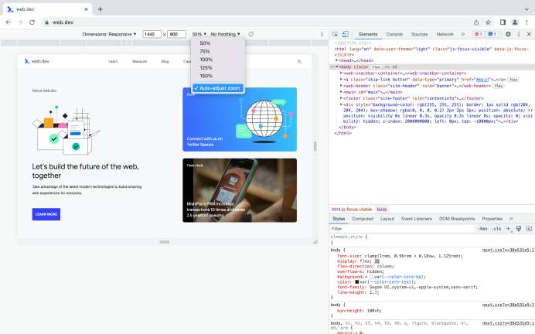
Task: Open the browser side panel icon
Action: (x=503, y=22)
